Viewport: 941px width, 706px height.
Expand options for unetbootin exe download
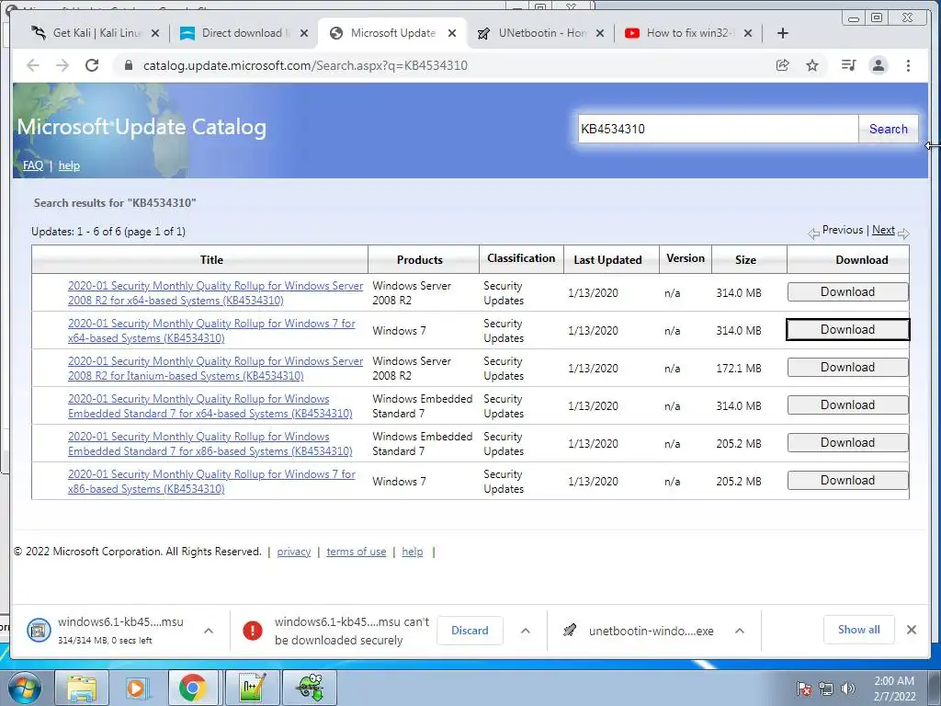point(740,631)
